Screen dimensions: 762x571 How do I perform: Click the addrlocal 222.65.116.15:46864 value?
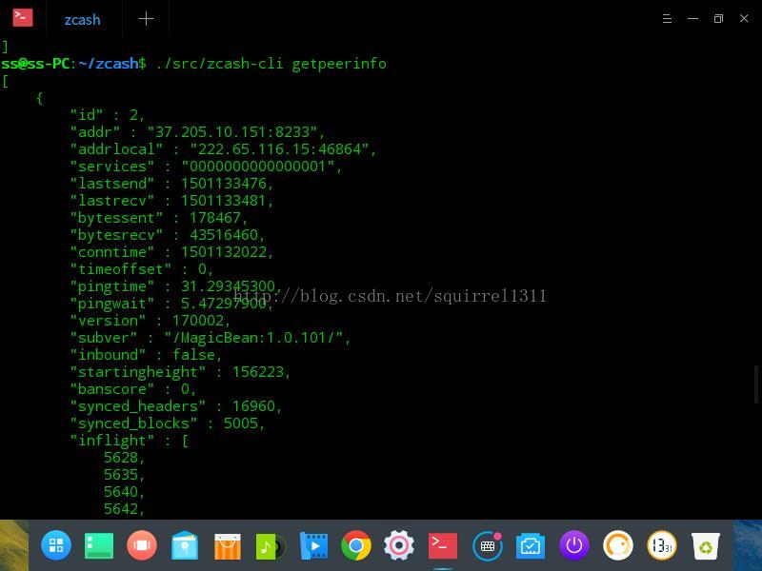(280, 149)
